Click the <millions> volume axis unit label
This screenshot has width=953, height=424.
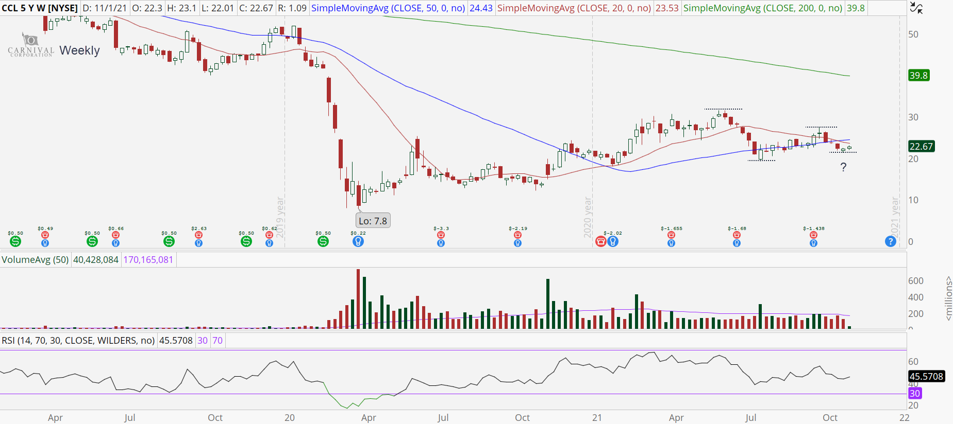948,298
